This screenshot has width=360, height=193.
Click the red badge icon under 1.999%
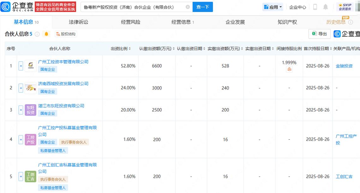pos(290,69)
